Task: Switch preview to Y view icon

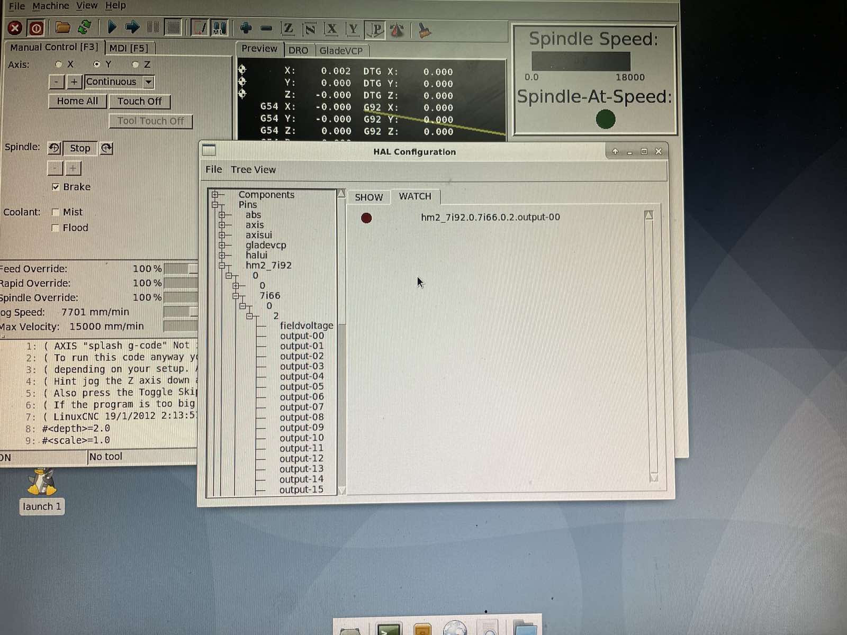Action: pyautogui.click(x=353, y=30)
